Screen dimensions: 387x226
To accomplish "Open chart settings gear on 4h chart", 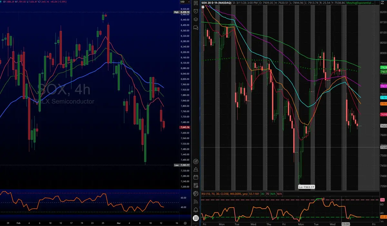I will pyautogui.click(x=185, y=223).
